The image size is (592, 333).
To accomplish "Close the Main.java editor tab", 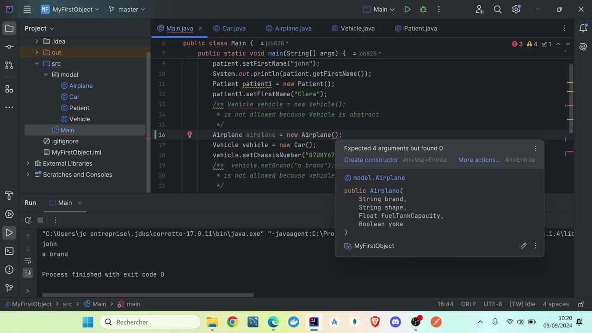I will pos(200,28).
